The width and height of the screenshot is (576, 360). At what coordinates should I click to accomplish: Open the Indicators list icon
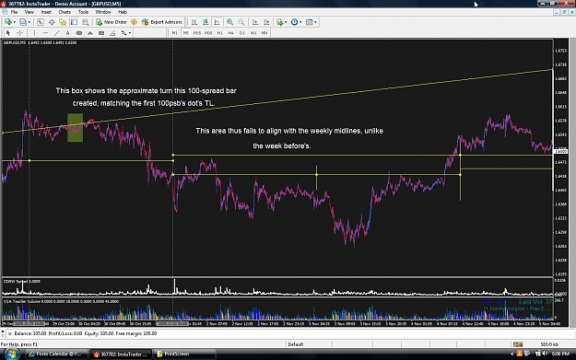(x=280, y=22)
